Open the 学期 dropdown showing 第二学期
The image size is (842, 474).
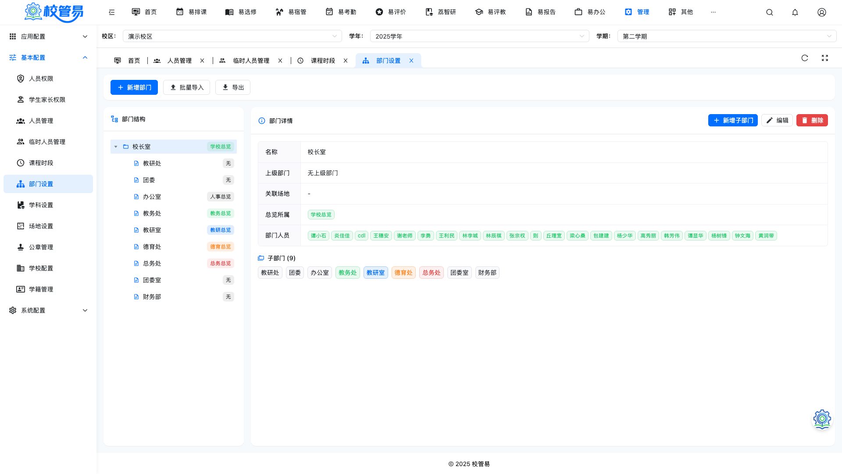[727, 36]
